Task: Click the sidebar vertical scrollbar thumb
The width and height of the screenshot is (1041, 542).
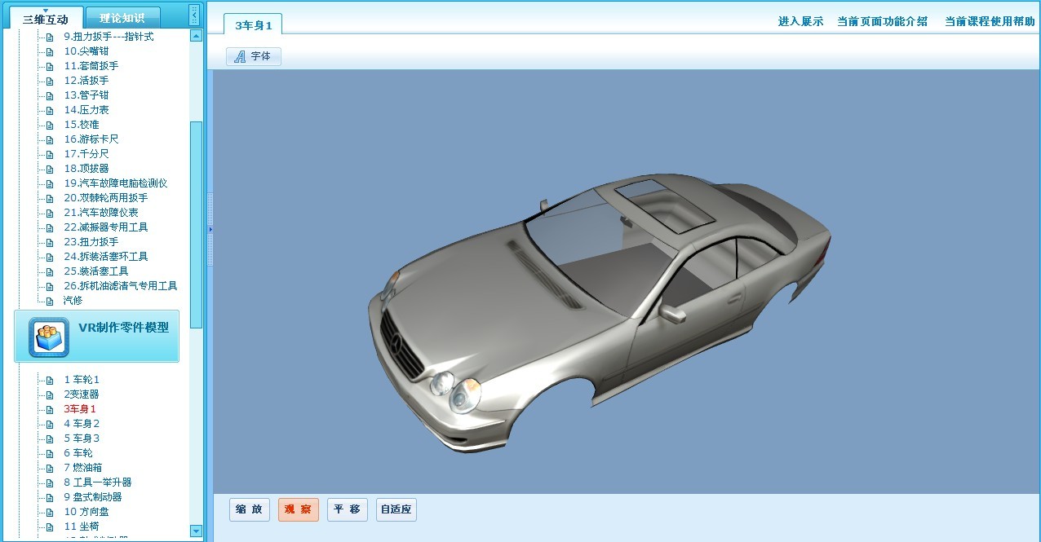Action: point(196,224)
